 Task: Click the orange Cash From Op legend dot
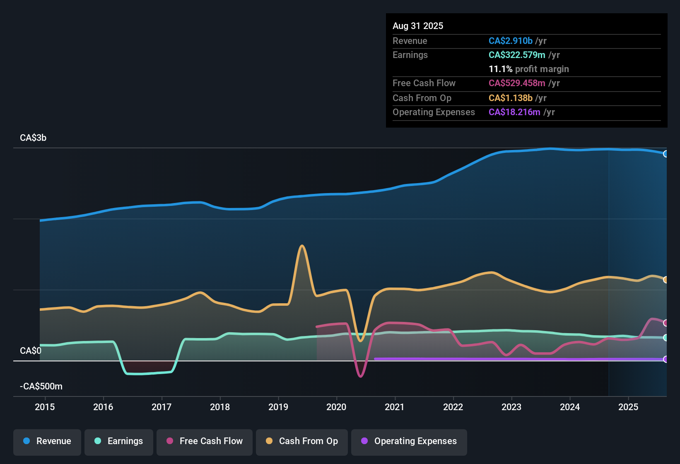[x=269, y=441]
